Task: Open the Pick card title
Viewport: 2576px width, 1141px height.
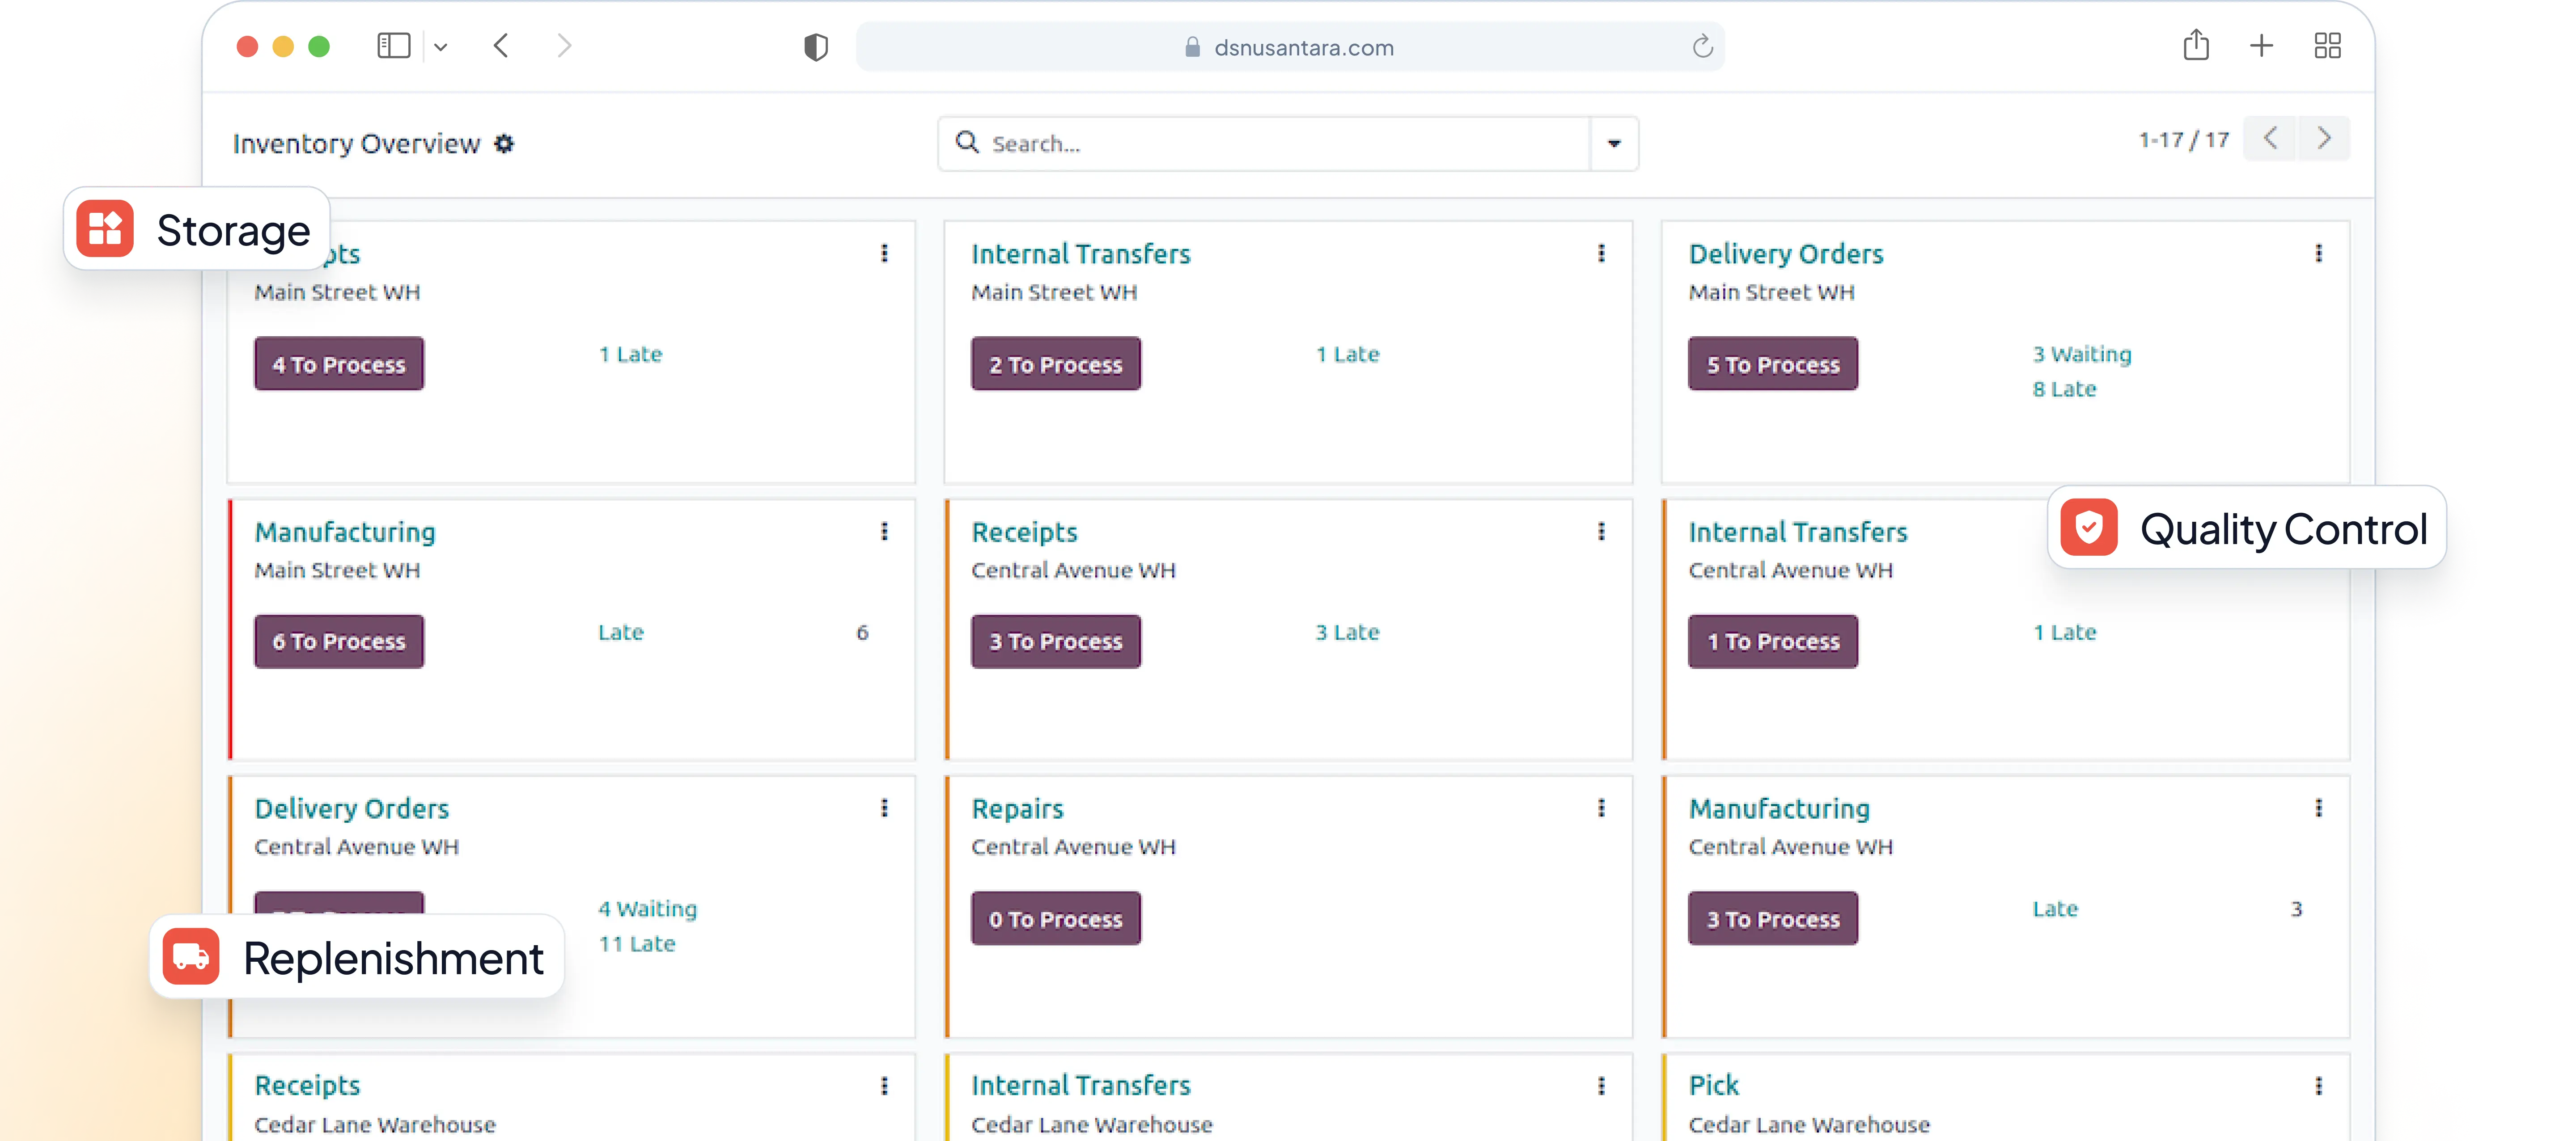Action: 1714,1086
